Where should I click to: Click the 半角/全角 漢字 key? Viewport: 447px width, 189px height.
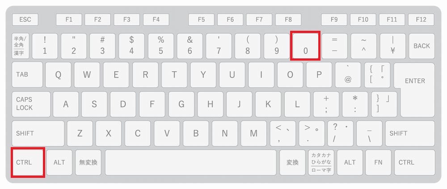tap(20, 46)
